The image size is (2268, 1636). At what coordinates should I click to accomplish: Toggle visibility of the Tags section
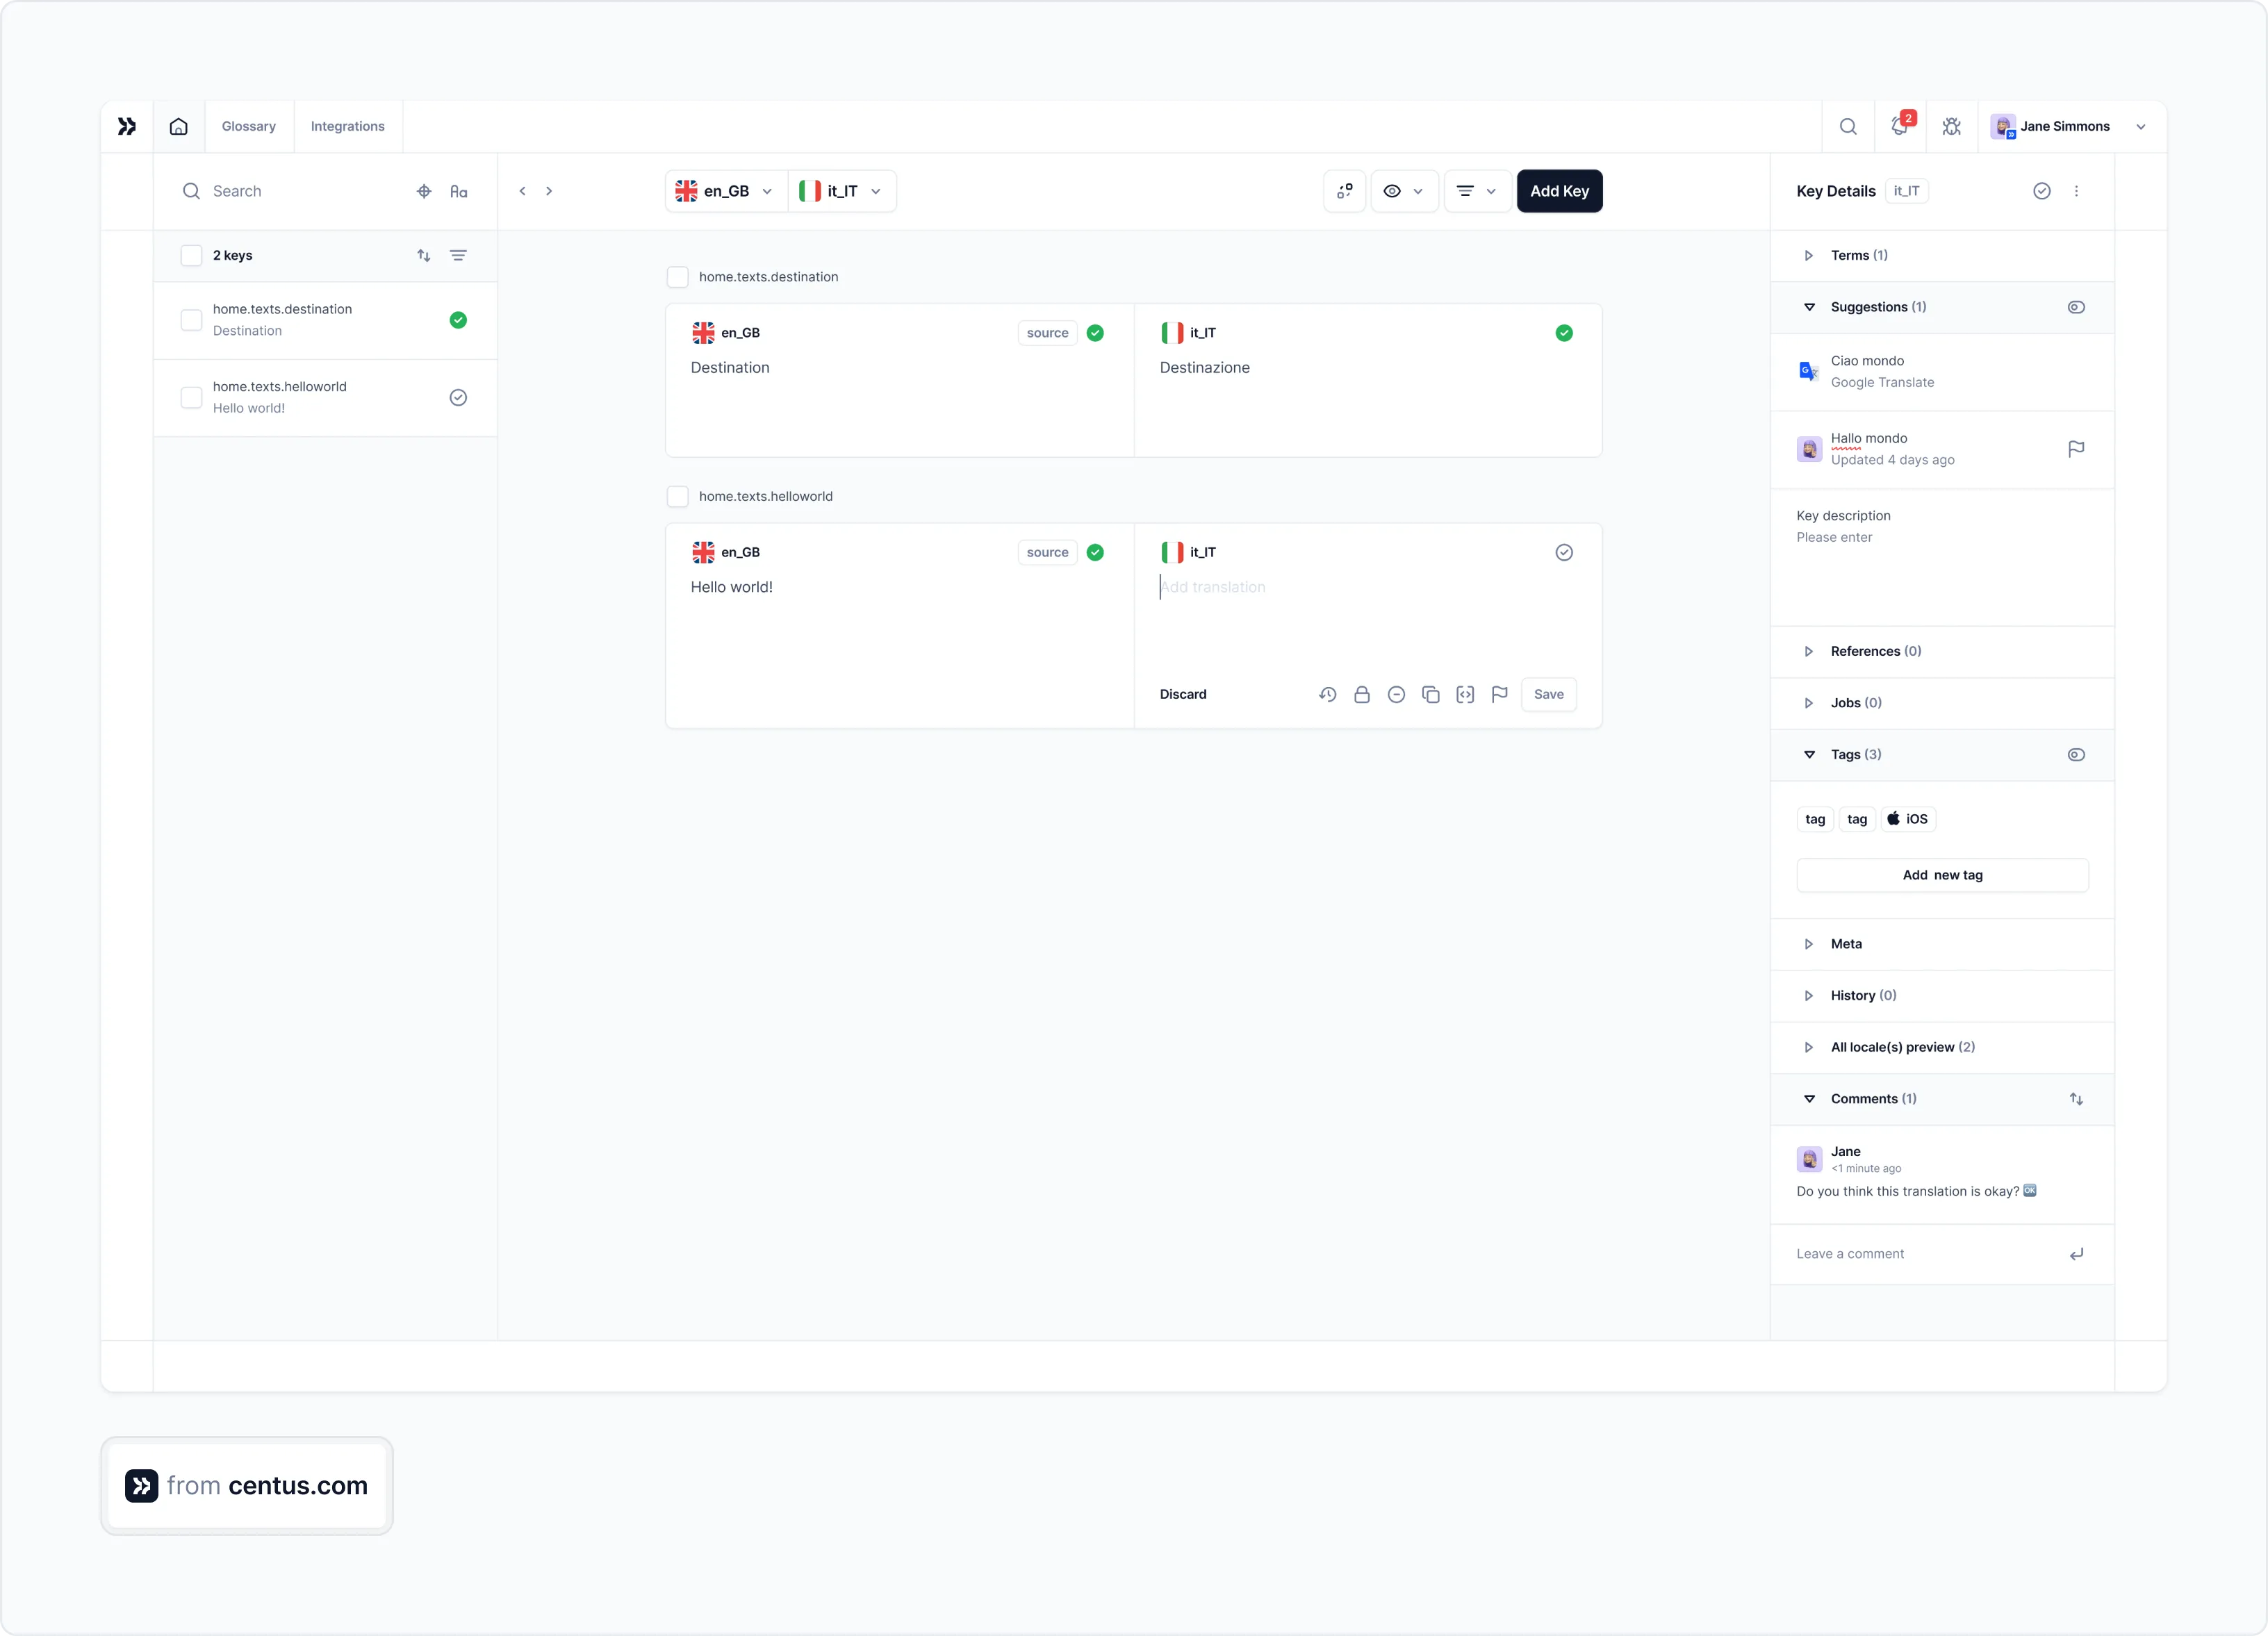[x=2077, y=754]
